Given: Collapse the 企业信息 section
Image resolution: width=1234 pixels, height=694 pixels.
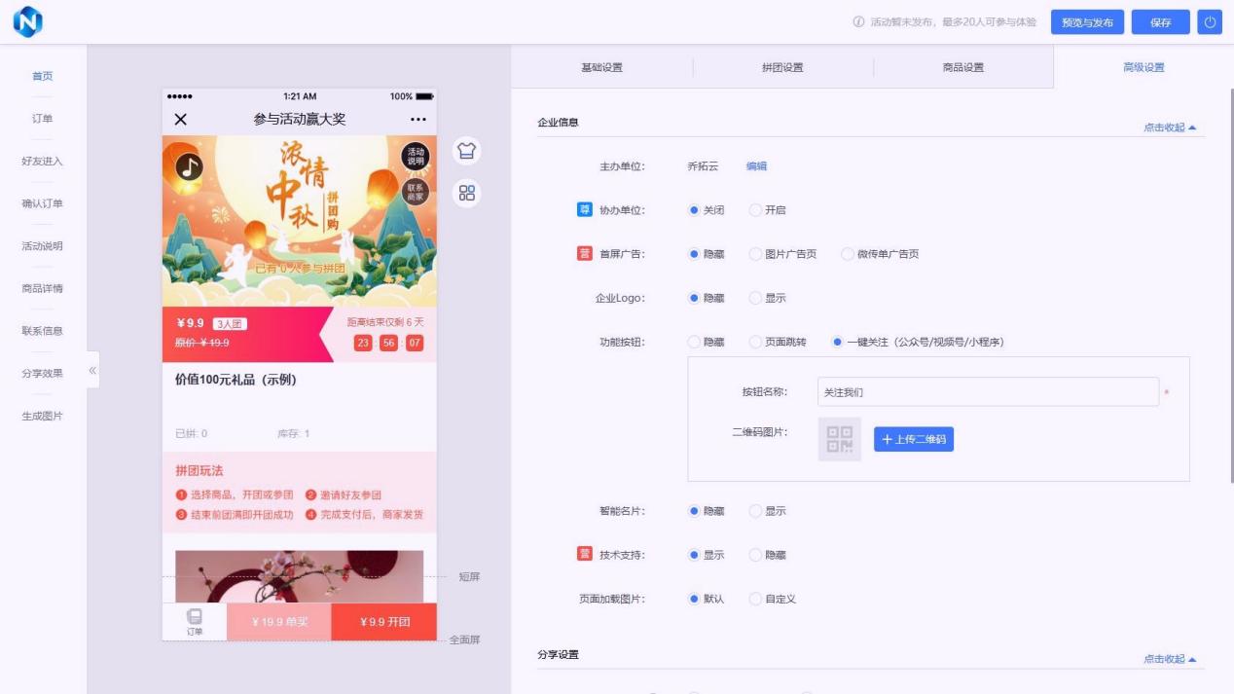Looking at the screenshot, I should pyautogui.click(x=1169, y=128).
